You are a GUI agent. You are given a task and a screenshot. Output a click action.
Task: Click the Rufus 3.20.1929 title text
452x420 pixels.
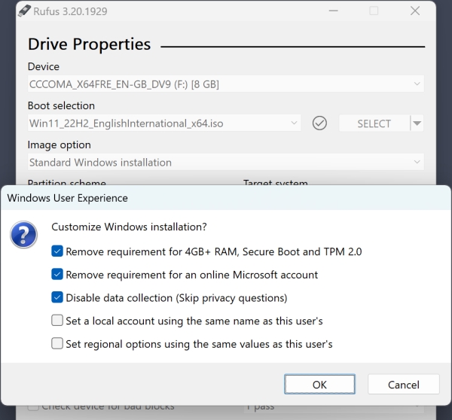70,11
